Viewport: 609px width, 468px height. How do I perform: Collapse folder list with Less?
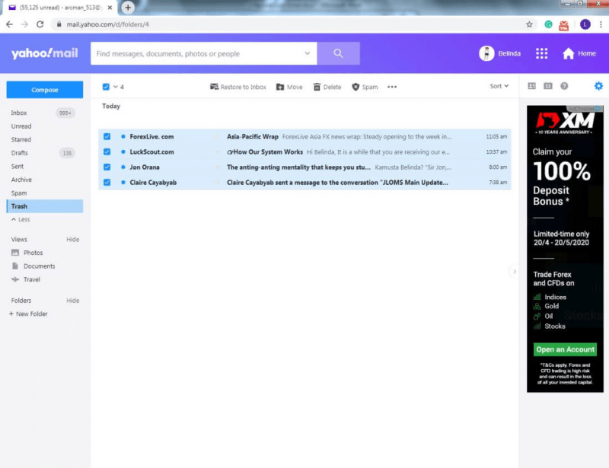click(x=21, y=219)
